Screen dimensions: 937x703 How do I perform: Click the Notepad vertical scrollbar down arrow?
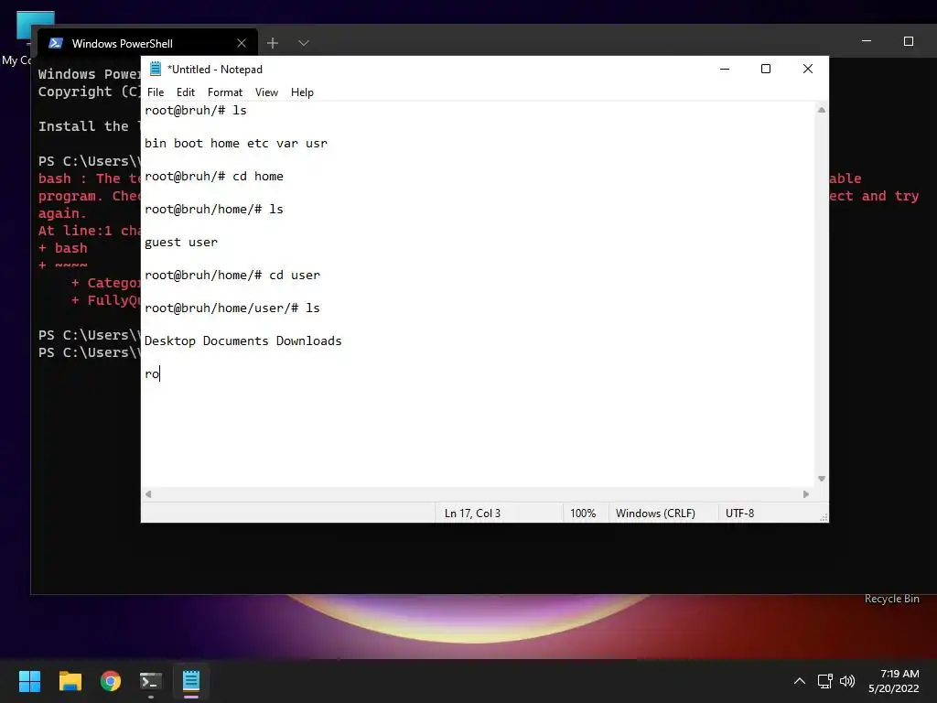822,478
